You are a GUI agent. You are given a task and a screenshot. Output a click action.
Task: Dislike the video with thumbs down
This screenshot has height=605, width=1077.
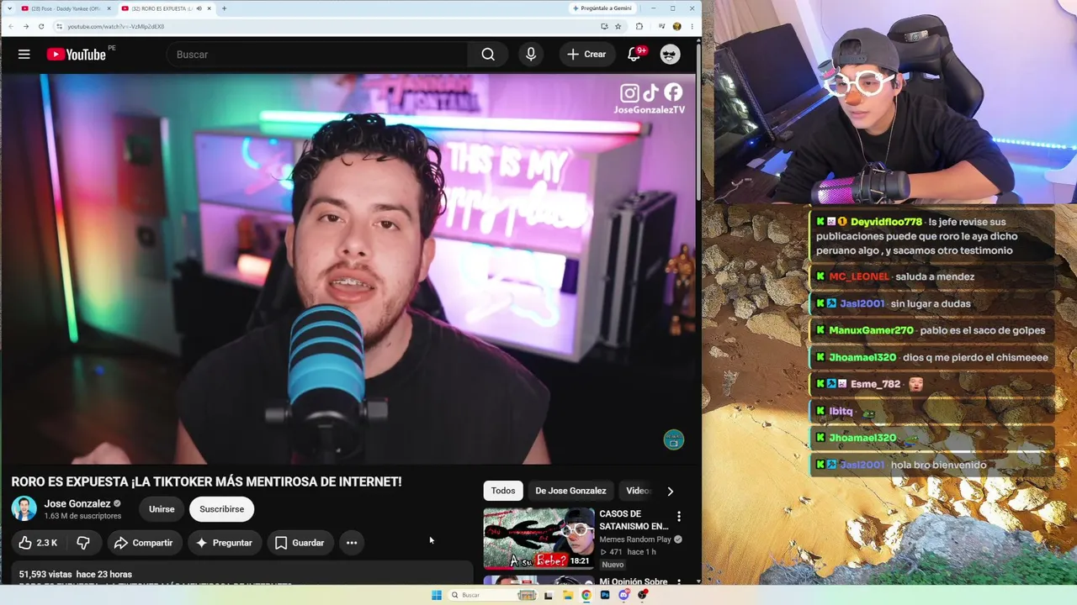(x=82, y=543)
